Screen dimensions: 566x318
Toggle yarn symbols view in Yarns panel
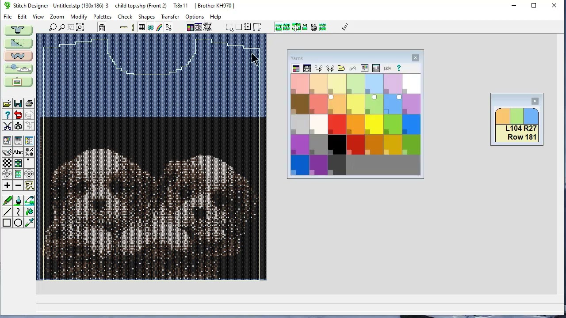[x=307, y=68]
